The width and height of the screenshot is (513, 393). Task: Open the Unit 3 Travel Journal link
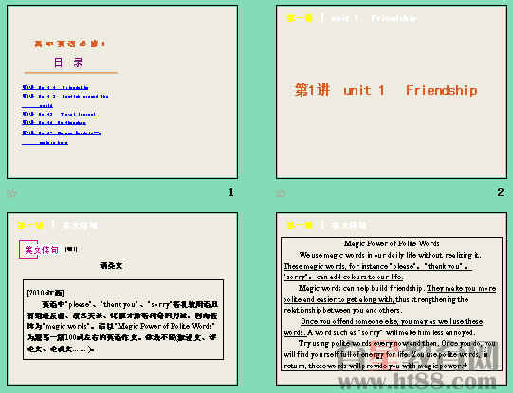59,114
